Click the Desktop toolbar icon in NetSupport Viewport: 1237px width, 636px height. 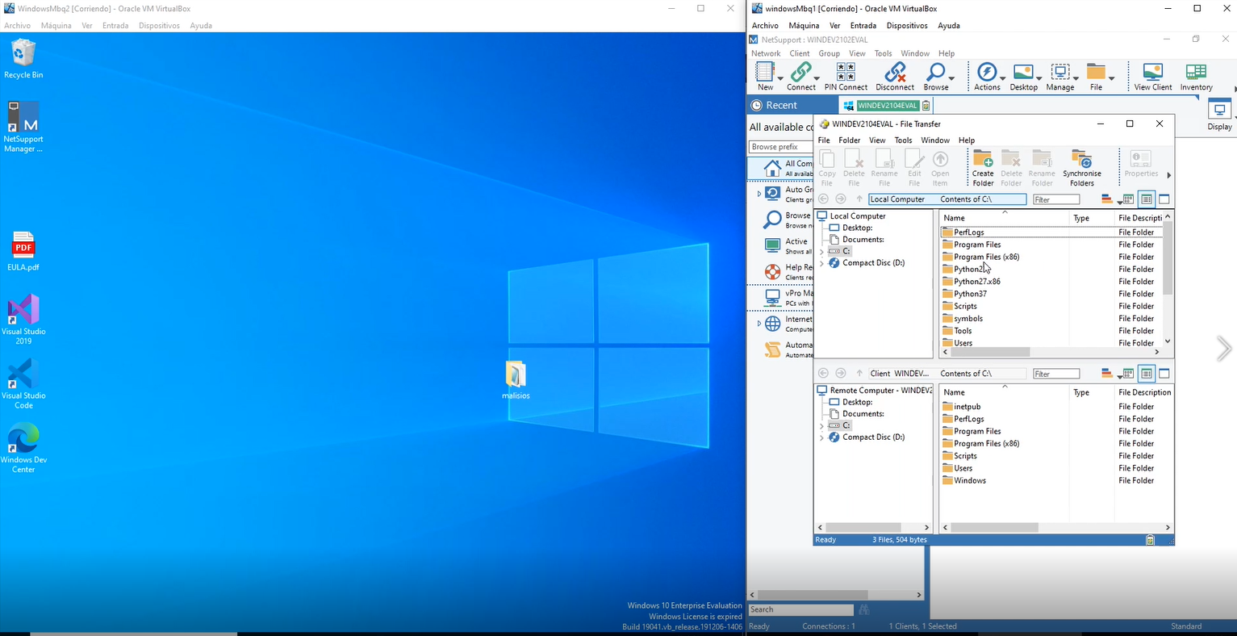[1023, 77]
